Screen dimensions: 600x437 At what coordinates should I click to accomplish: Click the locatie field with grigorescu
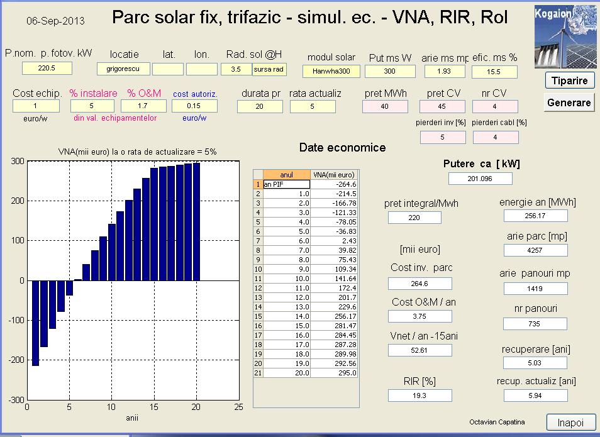tap(123, 69)
